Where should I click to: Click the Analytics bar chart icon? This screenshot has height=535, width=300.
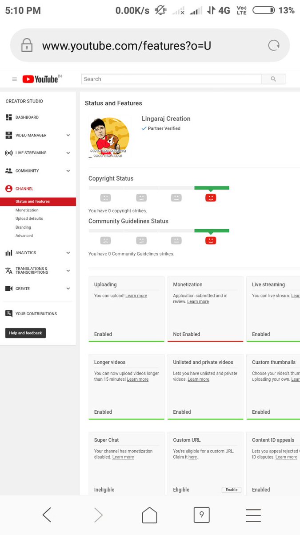pos(8,253)
